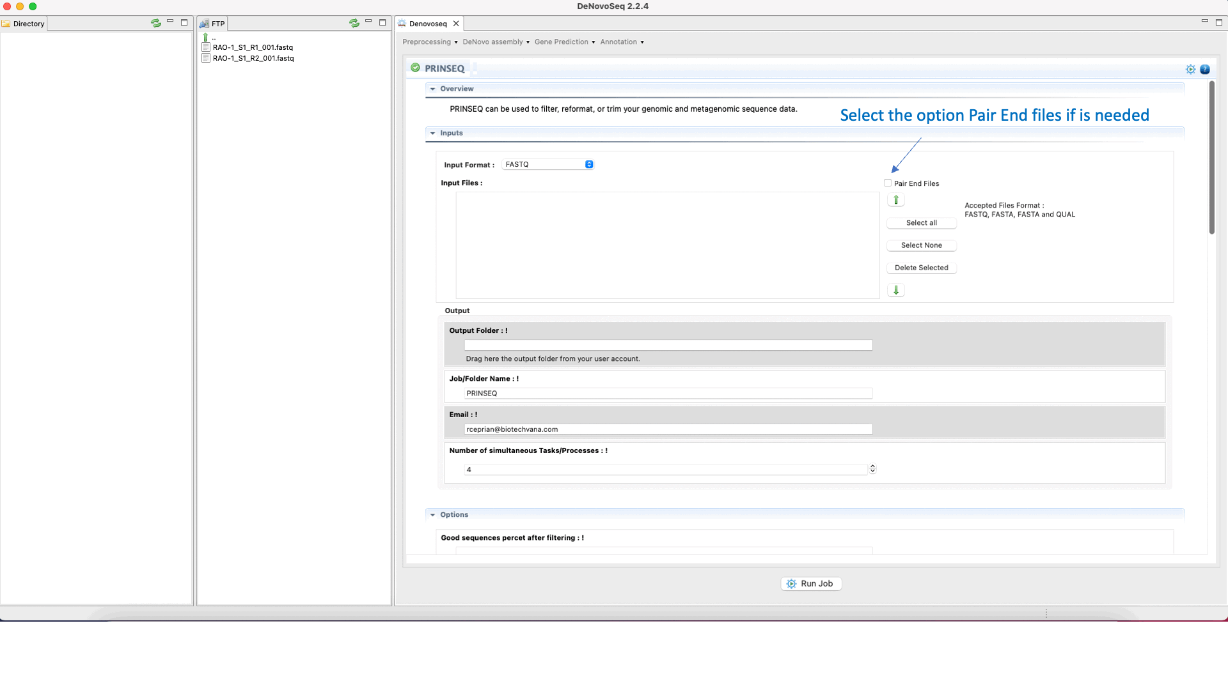Click the refresh icon in FTP panel
The width and height of the screenshot is (1228, 690).
tap(354, 23)
